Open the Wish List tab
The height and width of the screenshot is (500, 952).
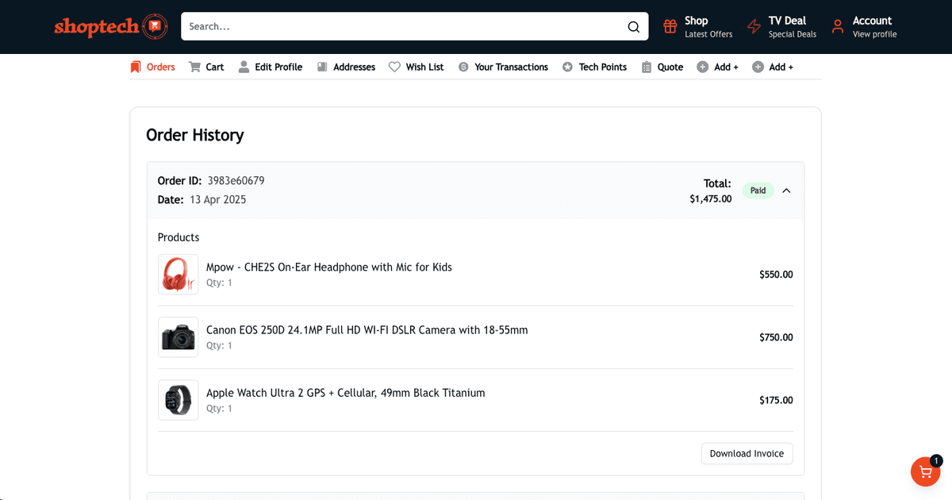[x=416, y=67]
